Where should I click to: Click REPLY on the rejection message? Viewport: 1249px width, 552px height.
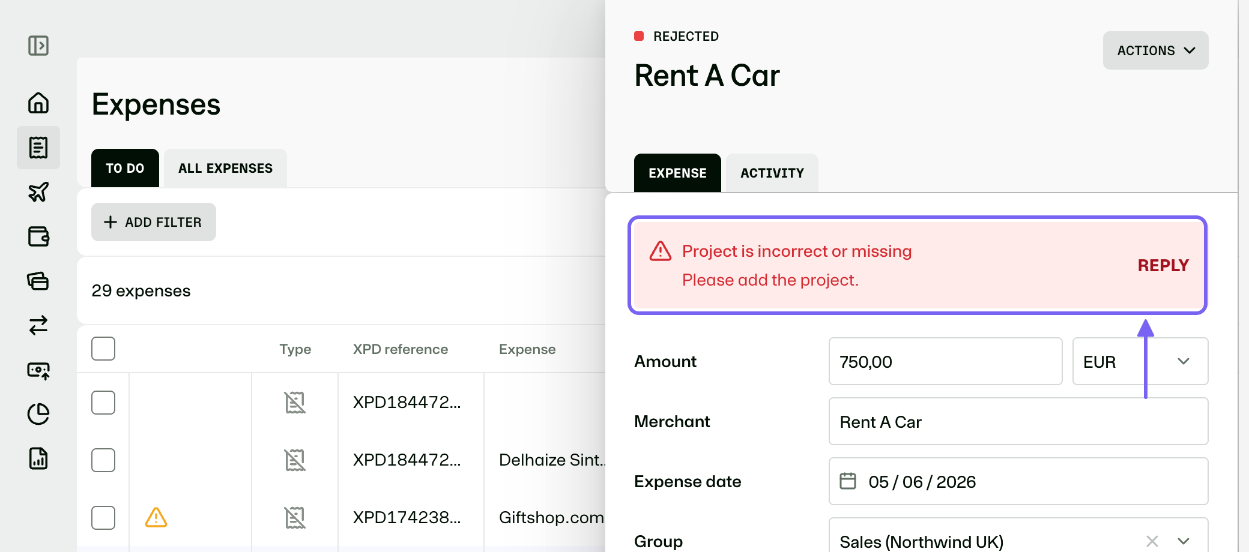[1163, 265]
